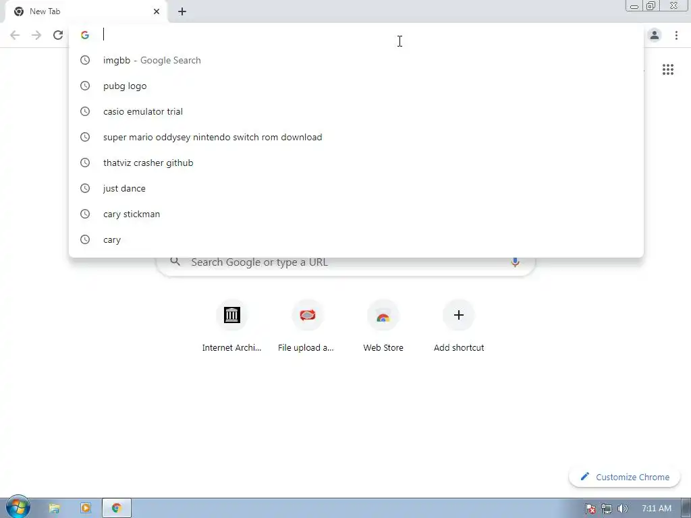Open the Google apps grid

668,69
